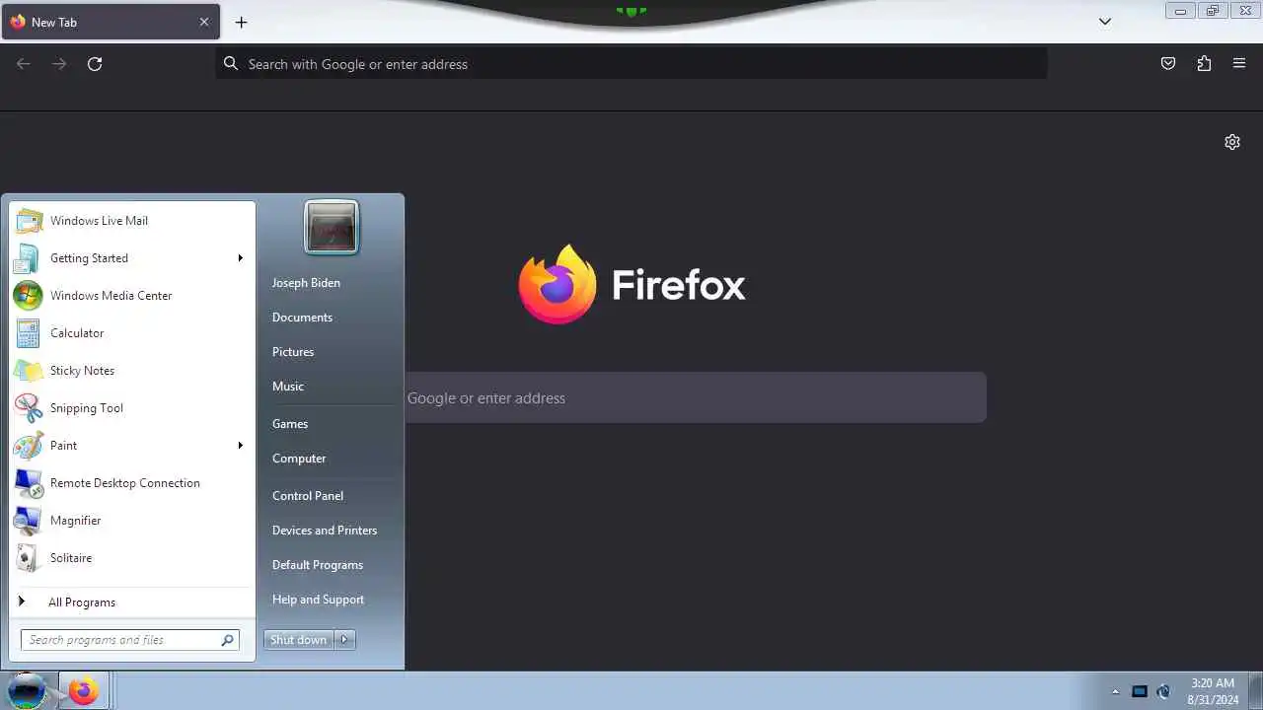Open Remote Desktop Connection icon
The image size is (1263, 710).
(28, 483)
